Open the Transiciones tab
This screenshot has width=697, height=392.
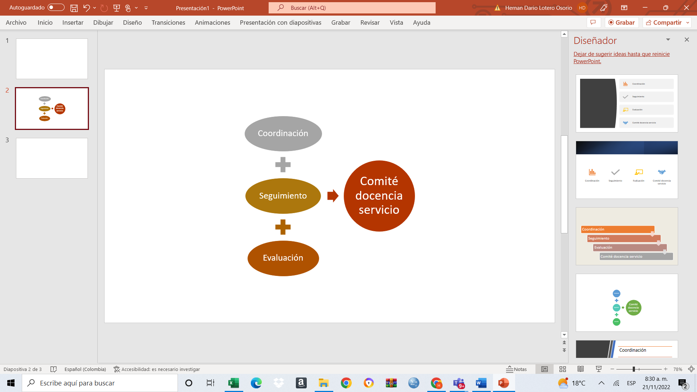(168, 23)
